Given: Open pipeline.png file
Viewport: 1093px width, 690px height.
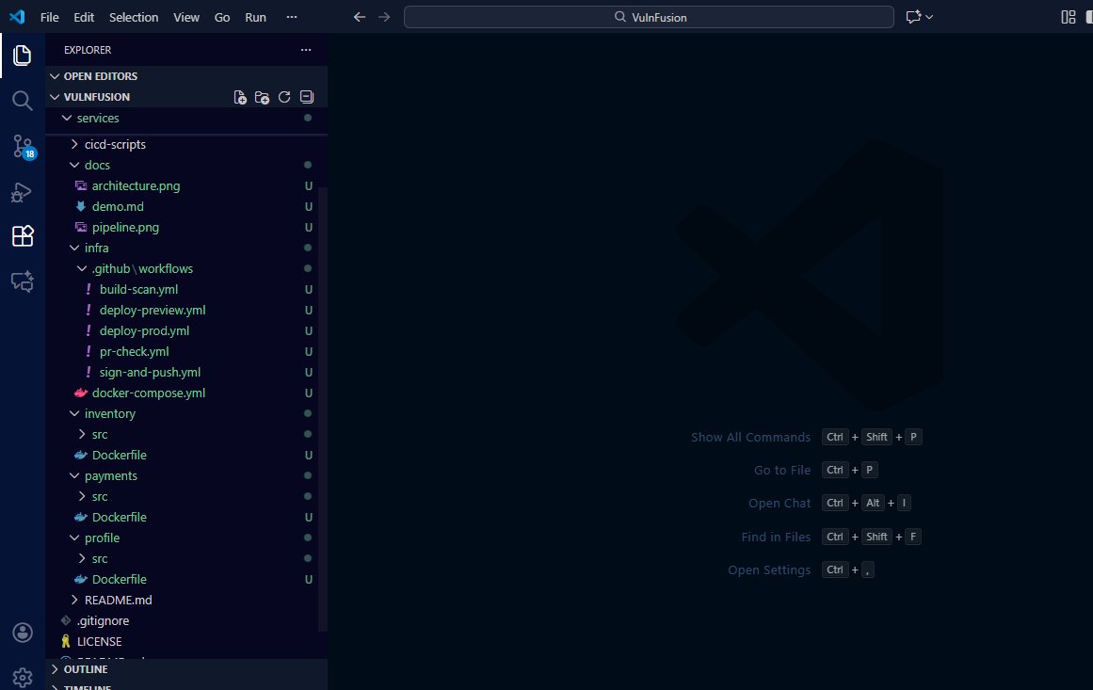Looking at the screenshot, I should pyautogui.click(x=186, y=227).
